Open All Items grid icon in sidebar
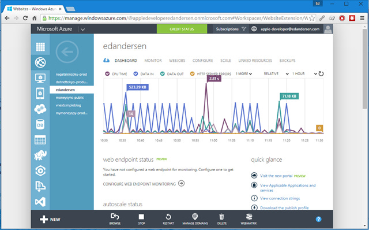This screenshot has height=230, width=369. (40, 47)
